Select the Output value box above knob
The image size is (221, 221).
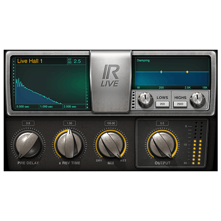[162, 123]
